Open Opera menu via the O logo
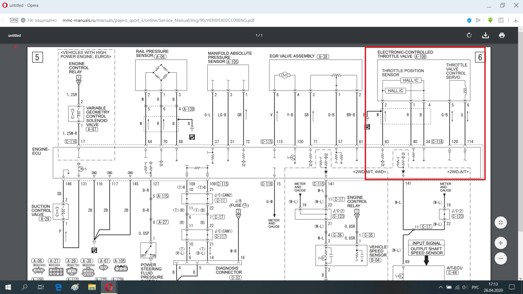The height and width of the screenshot is (294, 523). point(5,5)
